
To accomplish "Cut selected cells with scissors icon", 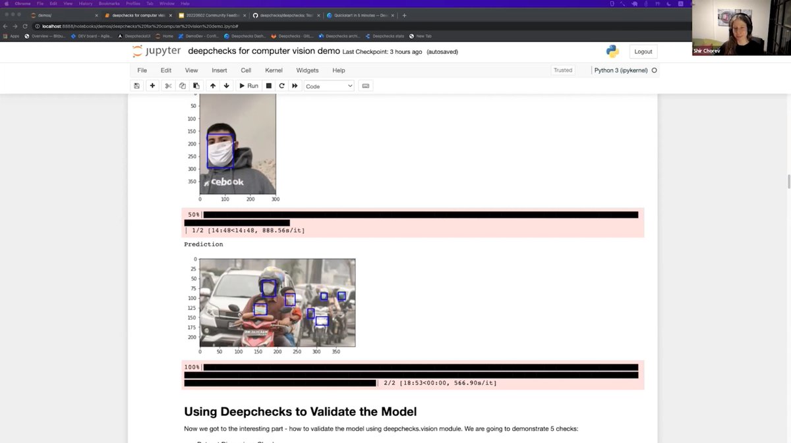I will pyautogui.click(x=168, y=86).
